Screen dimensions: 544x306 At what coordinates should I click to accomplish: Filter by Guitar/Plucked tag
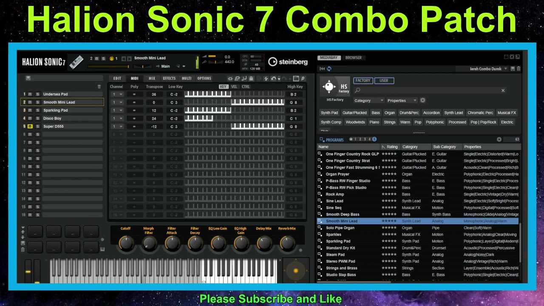354,113
